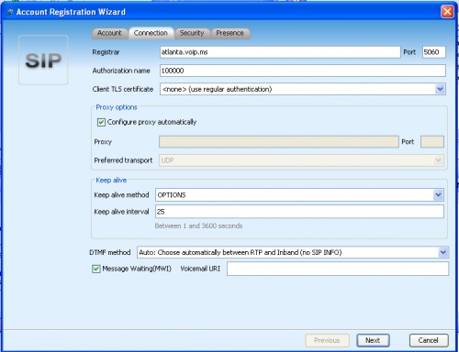Viewport: 459px width, 352px height.
Task: Click the 'Keep alive' group label
Action: [111, 180]
